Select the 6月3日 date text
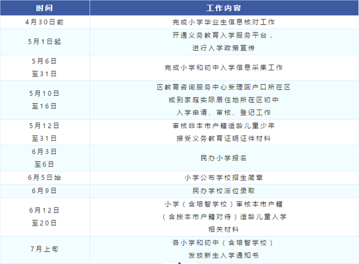The height and width of the screenshot is (264, 359). click(44, 151)
